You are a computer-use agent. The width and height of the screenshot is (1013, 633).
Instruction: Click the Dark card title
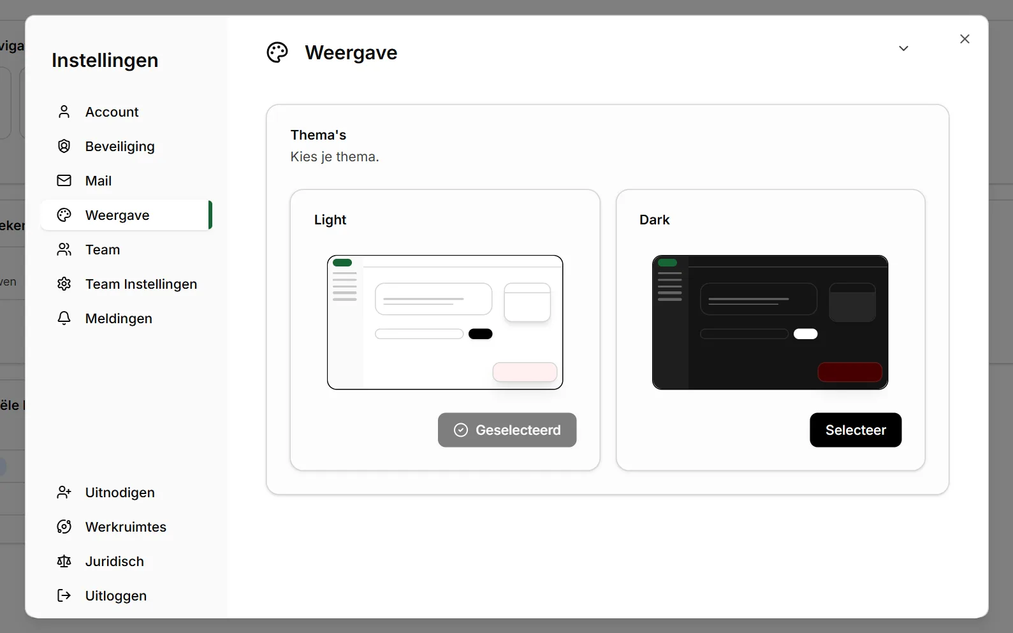[654, 219]
